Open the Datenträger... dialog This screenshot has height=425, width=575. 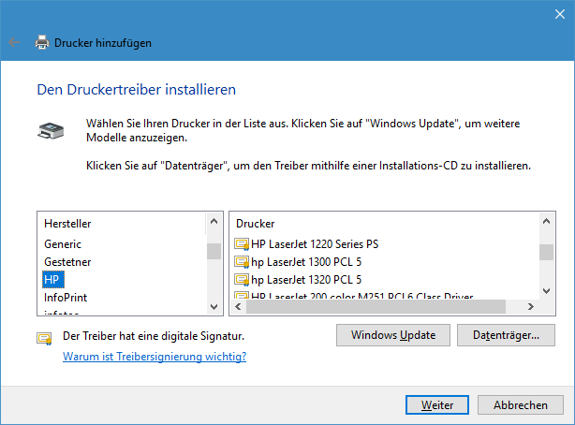coord(506,335)
